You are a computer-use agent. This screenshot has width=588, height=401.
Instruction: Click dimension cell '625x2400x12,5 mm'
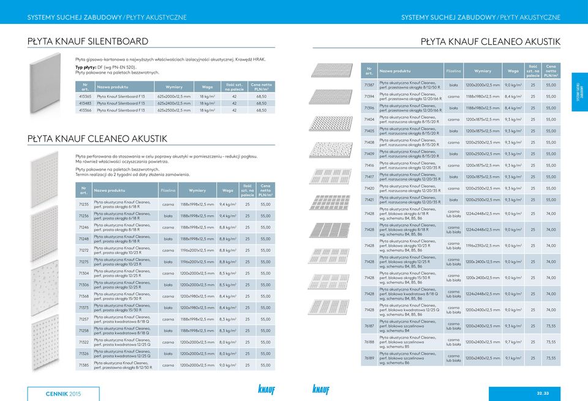174,103
